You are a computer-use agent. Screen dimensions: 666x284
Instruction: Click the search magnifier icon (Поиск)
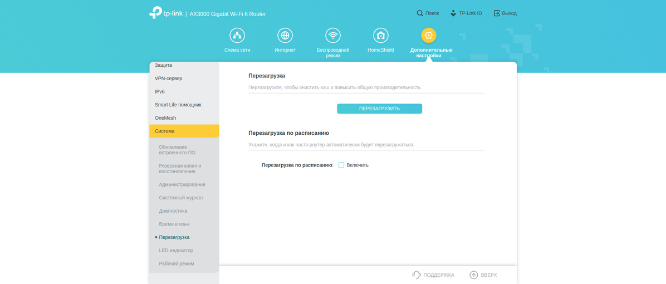pyautogui.click(x=420, y=13)
